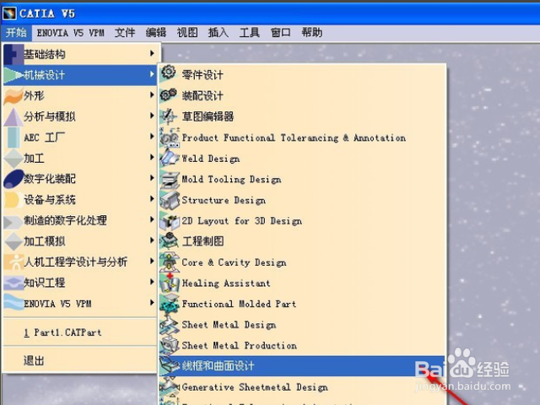The width and height of the screenshot is (540, 405).
Task: Click the CATIA V5 title bar logo icon
Action: pyautogui.click(x=9, y=13)
